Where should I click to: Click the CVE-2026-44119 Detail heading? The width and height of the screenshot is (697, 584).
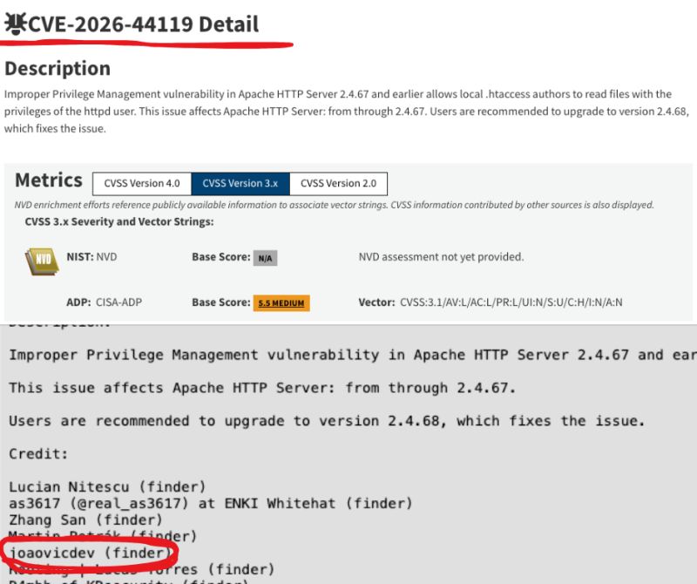tap(143, 24)
